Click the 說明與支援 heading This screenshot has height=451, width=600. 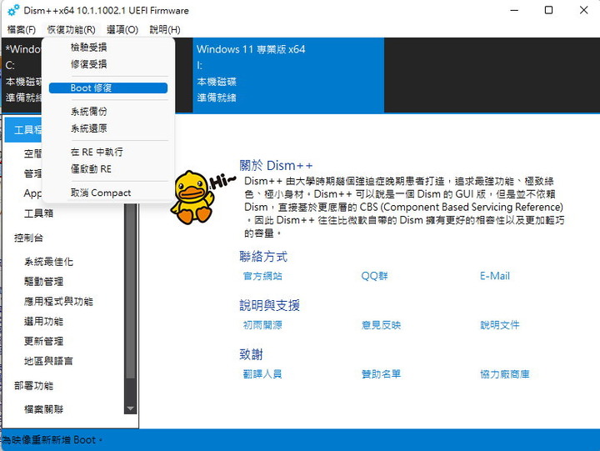(x=269, y=305)
